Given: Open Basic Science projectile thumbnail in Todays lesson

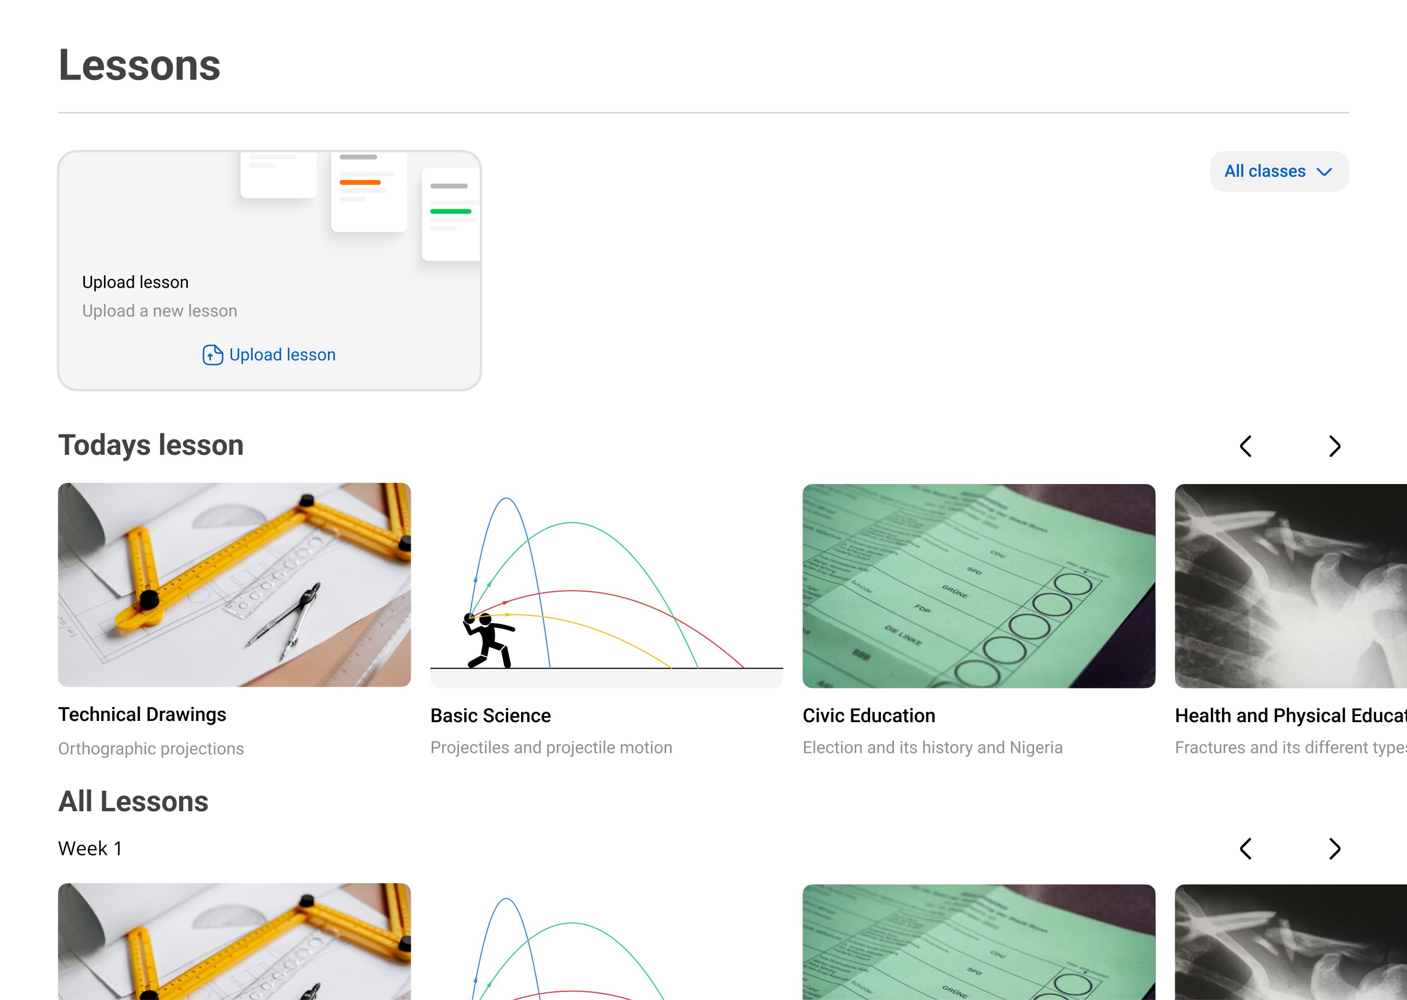Looking at the screenshot, I should [x=606, y=584].
